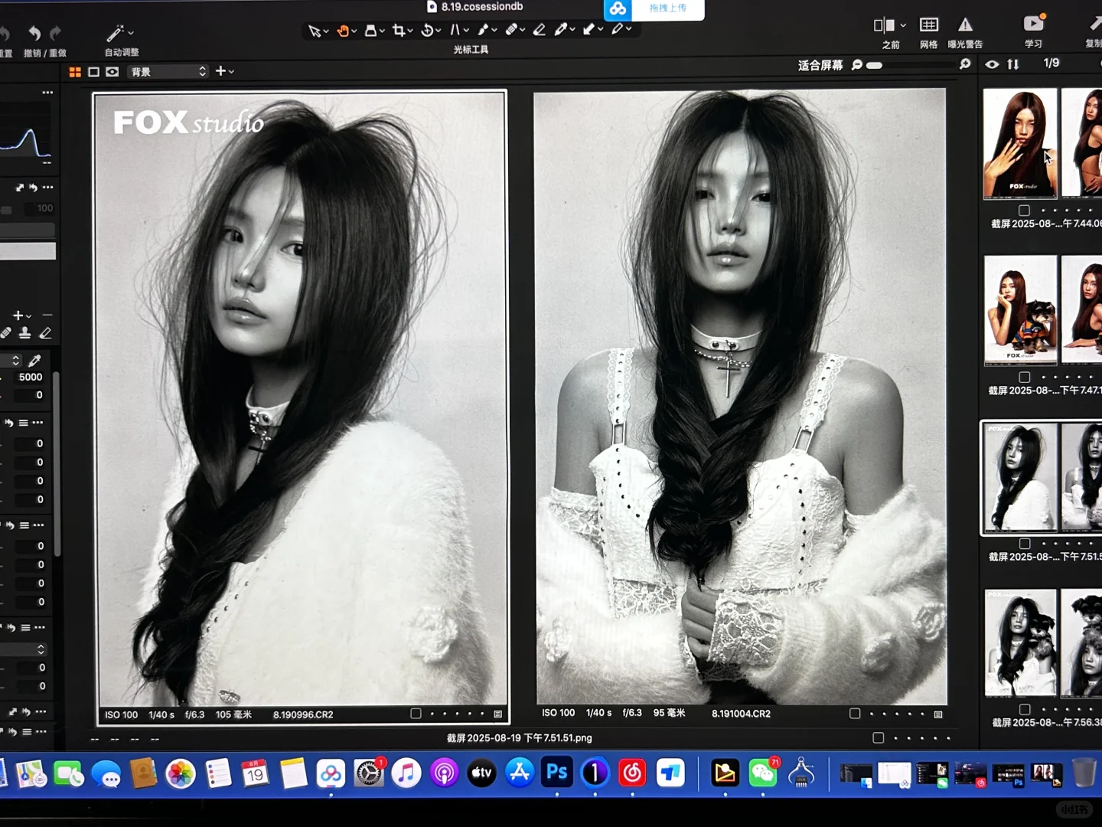The width and height of the screenshot is (1102, 827).
Task: Click the Redo arrow
Action: pos(55,33)
